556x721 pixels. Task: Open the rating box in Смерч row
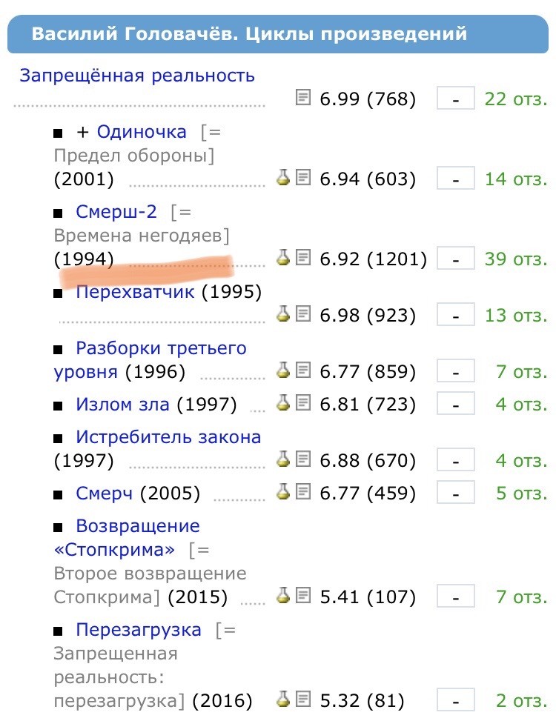click(x=455, y=493)
